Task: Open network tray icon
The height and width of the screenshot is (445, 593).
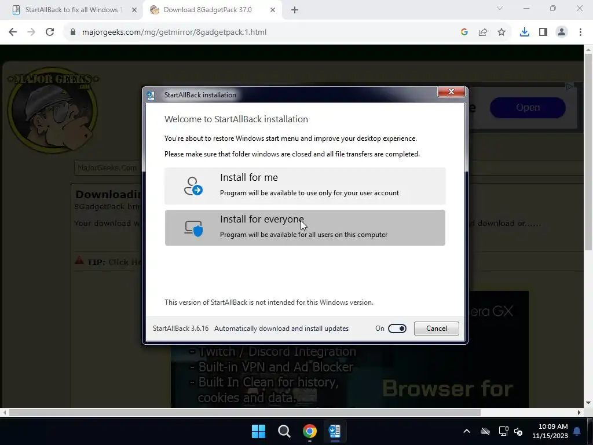Action: coord(503,431)
